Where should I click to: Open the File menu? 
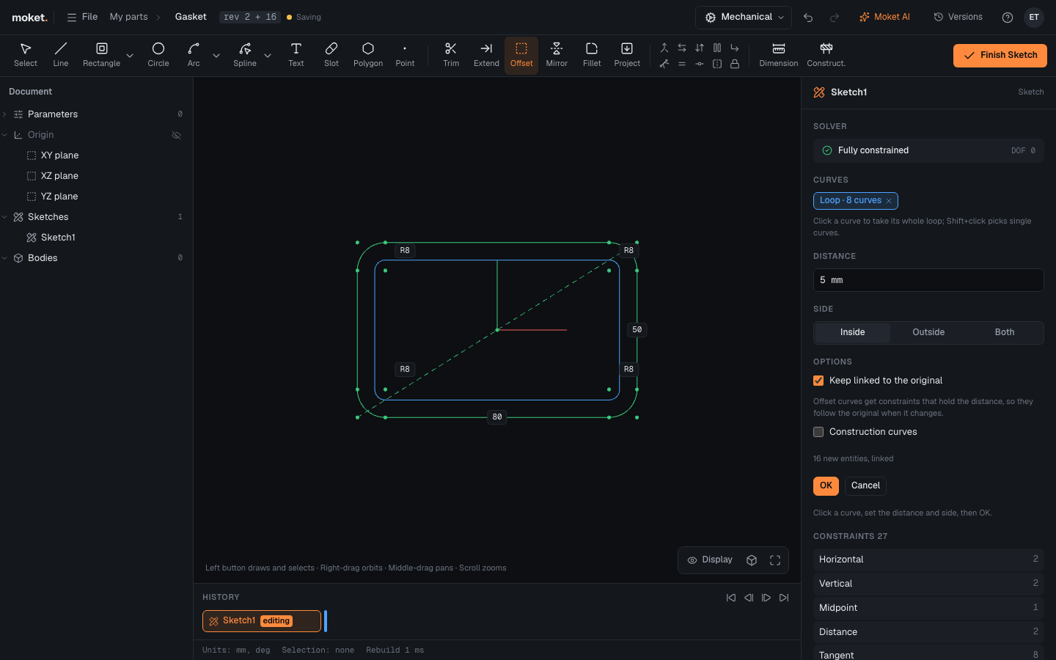tap(82, 17)
